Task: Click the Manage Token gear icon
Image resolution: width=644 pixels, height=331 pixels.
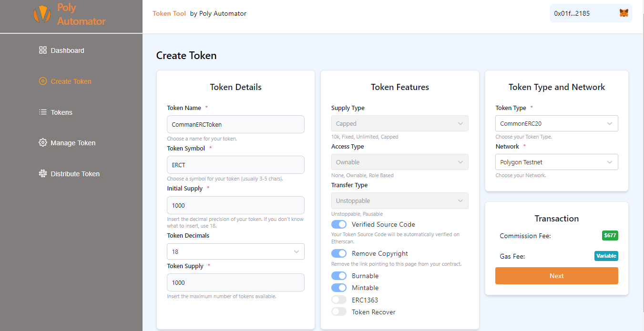Action: 43,142
